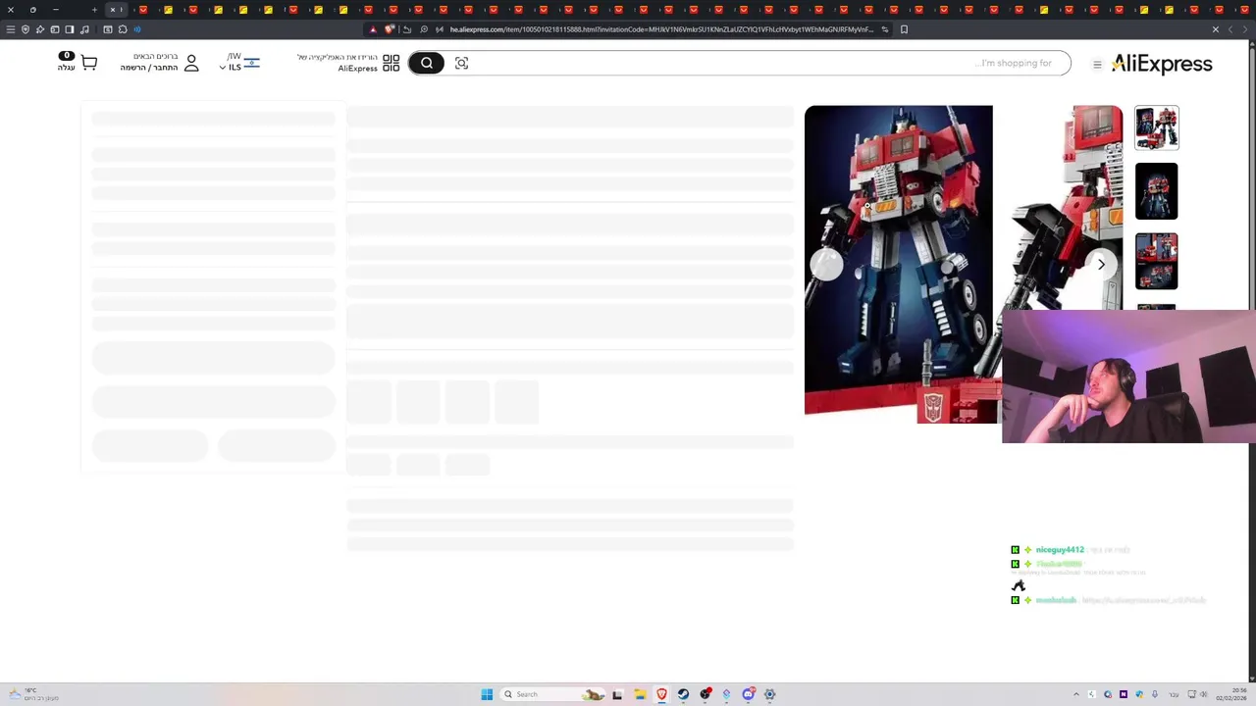Click the music note toolbar icon
Viewport: 1256px width, 706px height.
pos(85,29)
